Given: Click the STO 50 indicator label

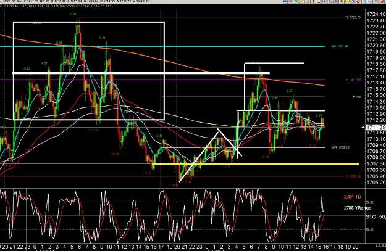Looking at the screenshot, I should click(376, 217).
